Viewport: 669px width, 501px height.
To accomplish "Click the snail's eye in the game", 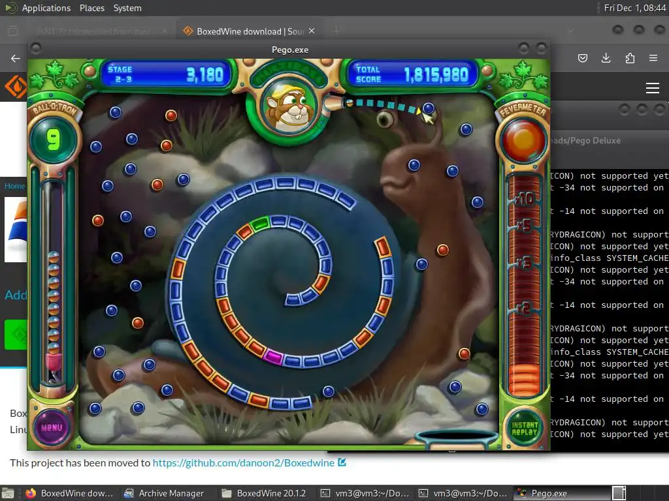I will tap(385, 120).
